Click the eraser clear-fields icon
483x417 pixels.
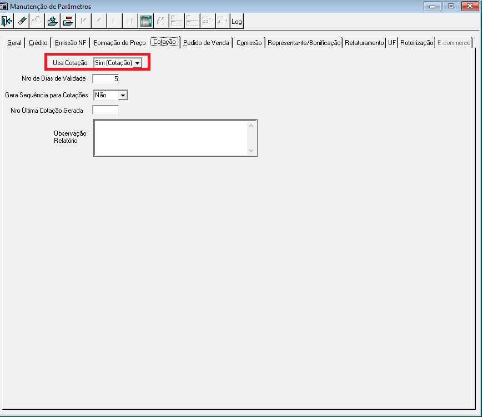pyautogui.click(x=22, y=21)
